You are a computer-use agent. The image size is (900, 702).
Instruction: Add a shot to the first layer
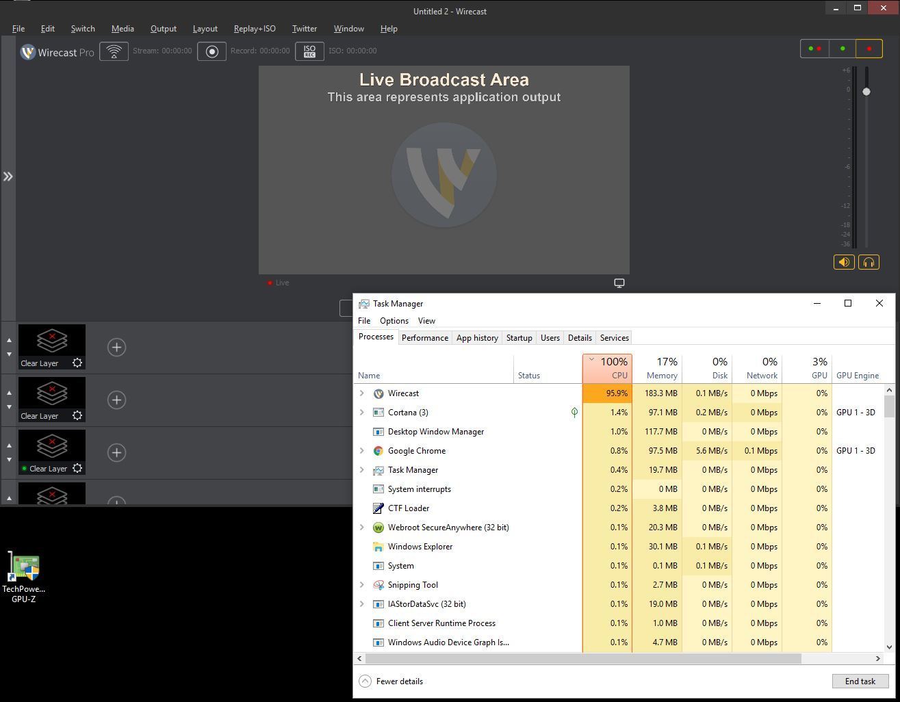tap(116, 347)
